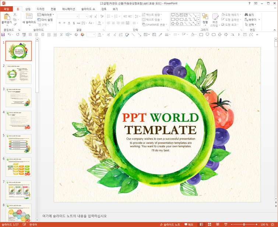Click the notes pane input area
The image size is (278, 227).
click(157, 216)
